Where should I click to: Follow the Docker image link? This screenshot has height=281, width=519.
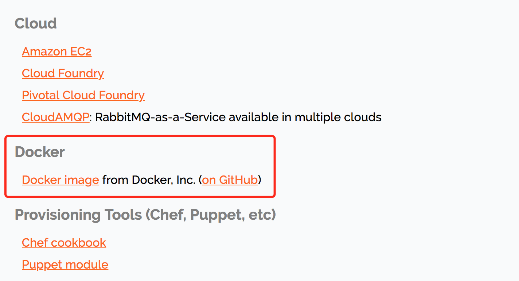[61, 180]
